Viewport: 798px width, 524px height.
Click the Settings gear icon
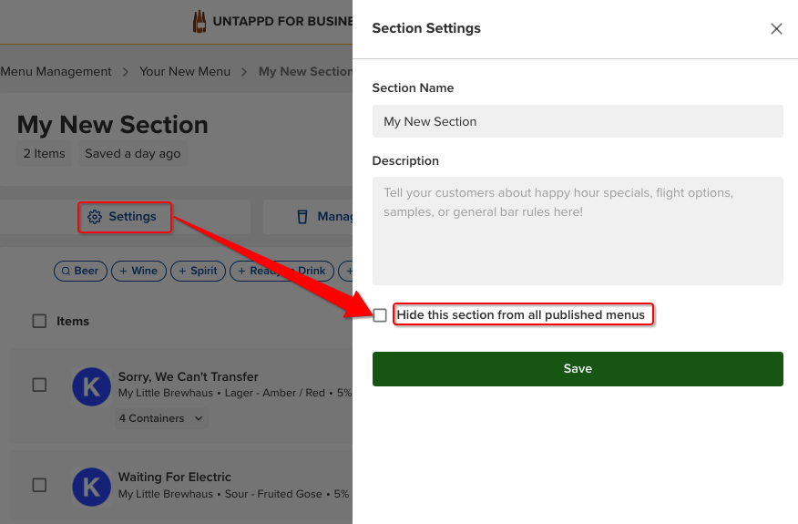95,217
